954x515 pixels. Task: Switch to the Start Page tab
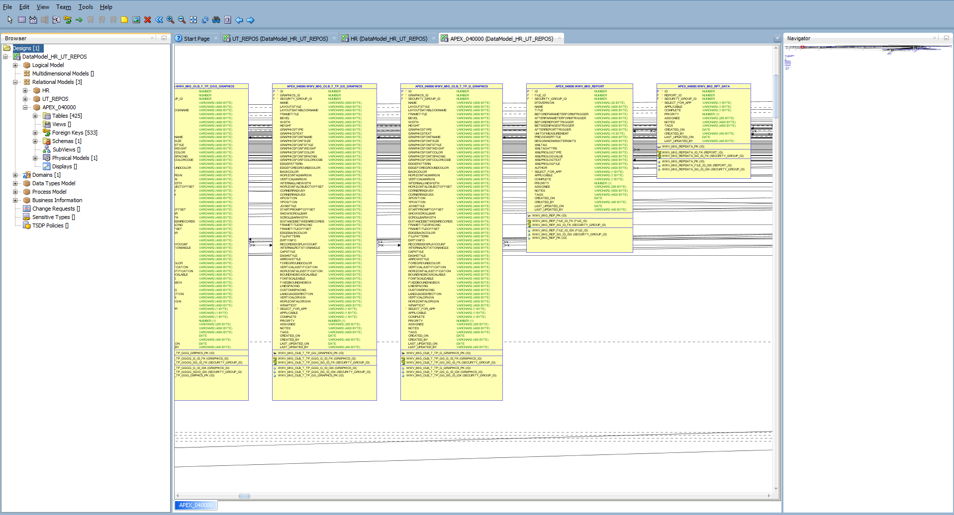[196, 39]
